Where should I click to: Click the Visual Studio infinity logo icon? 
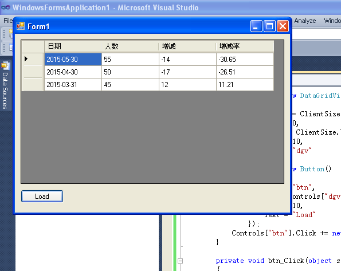[x=5, y=7]
